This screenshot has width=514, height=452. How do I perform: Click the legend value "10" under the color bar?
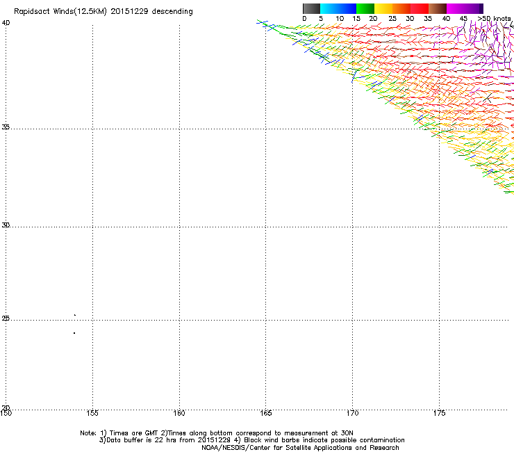pyautogui.click(x=340, y=19)
